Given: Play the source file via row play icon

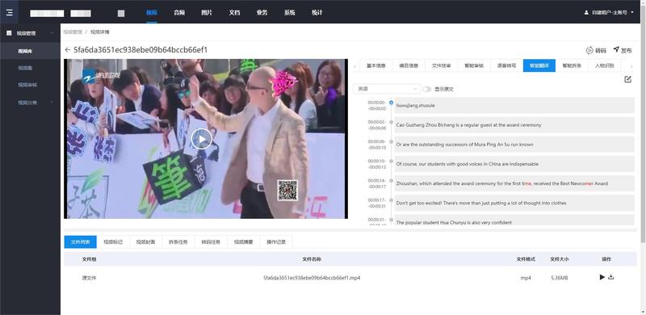Looking at the screenshot, I should (602, 277).
